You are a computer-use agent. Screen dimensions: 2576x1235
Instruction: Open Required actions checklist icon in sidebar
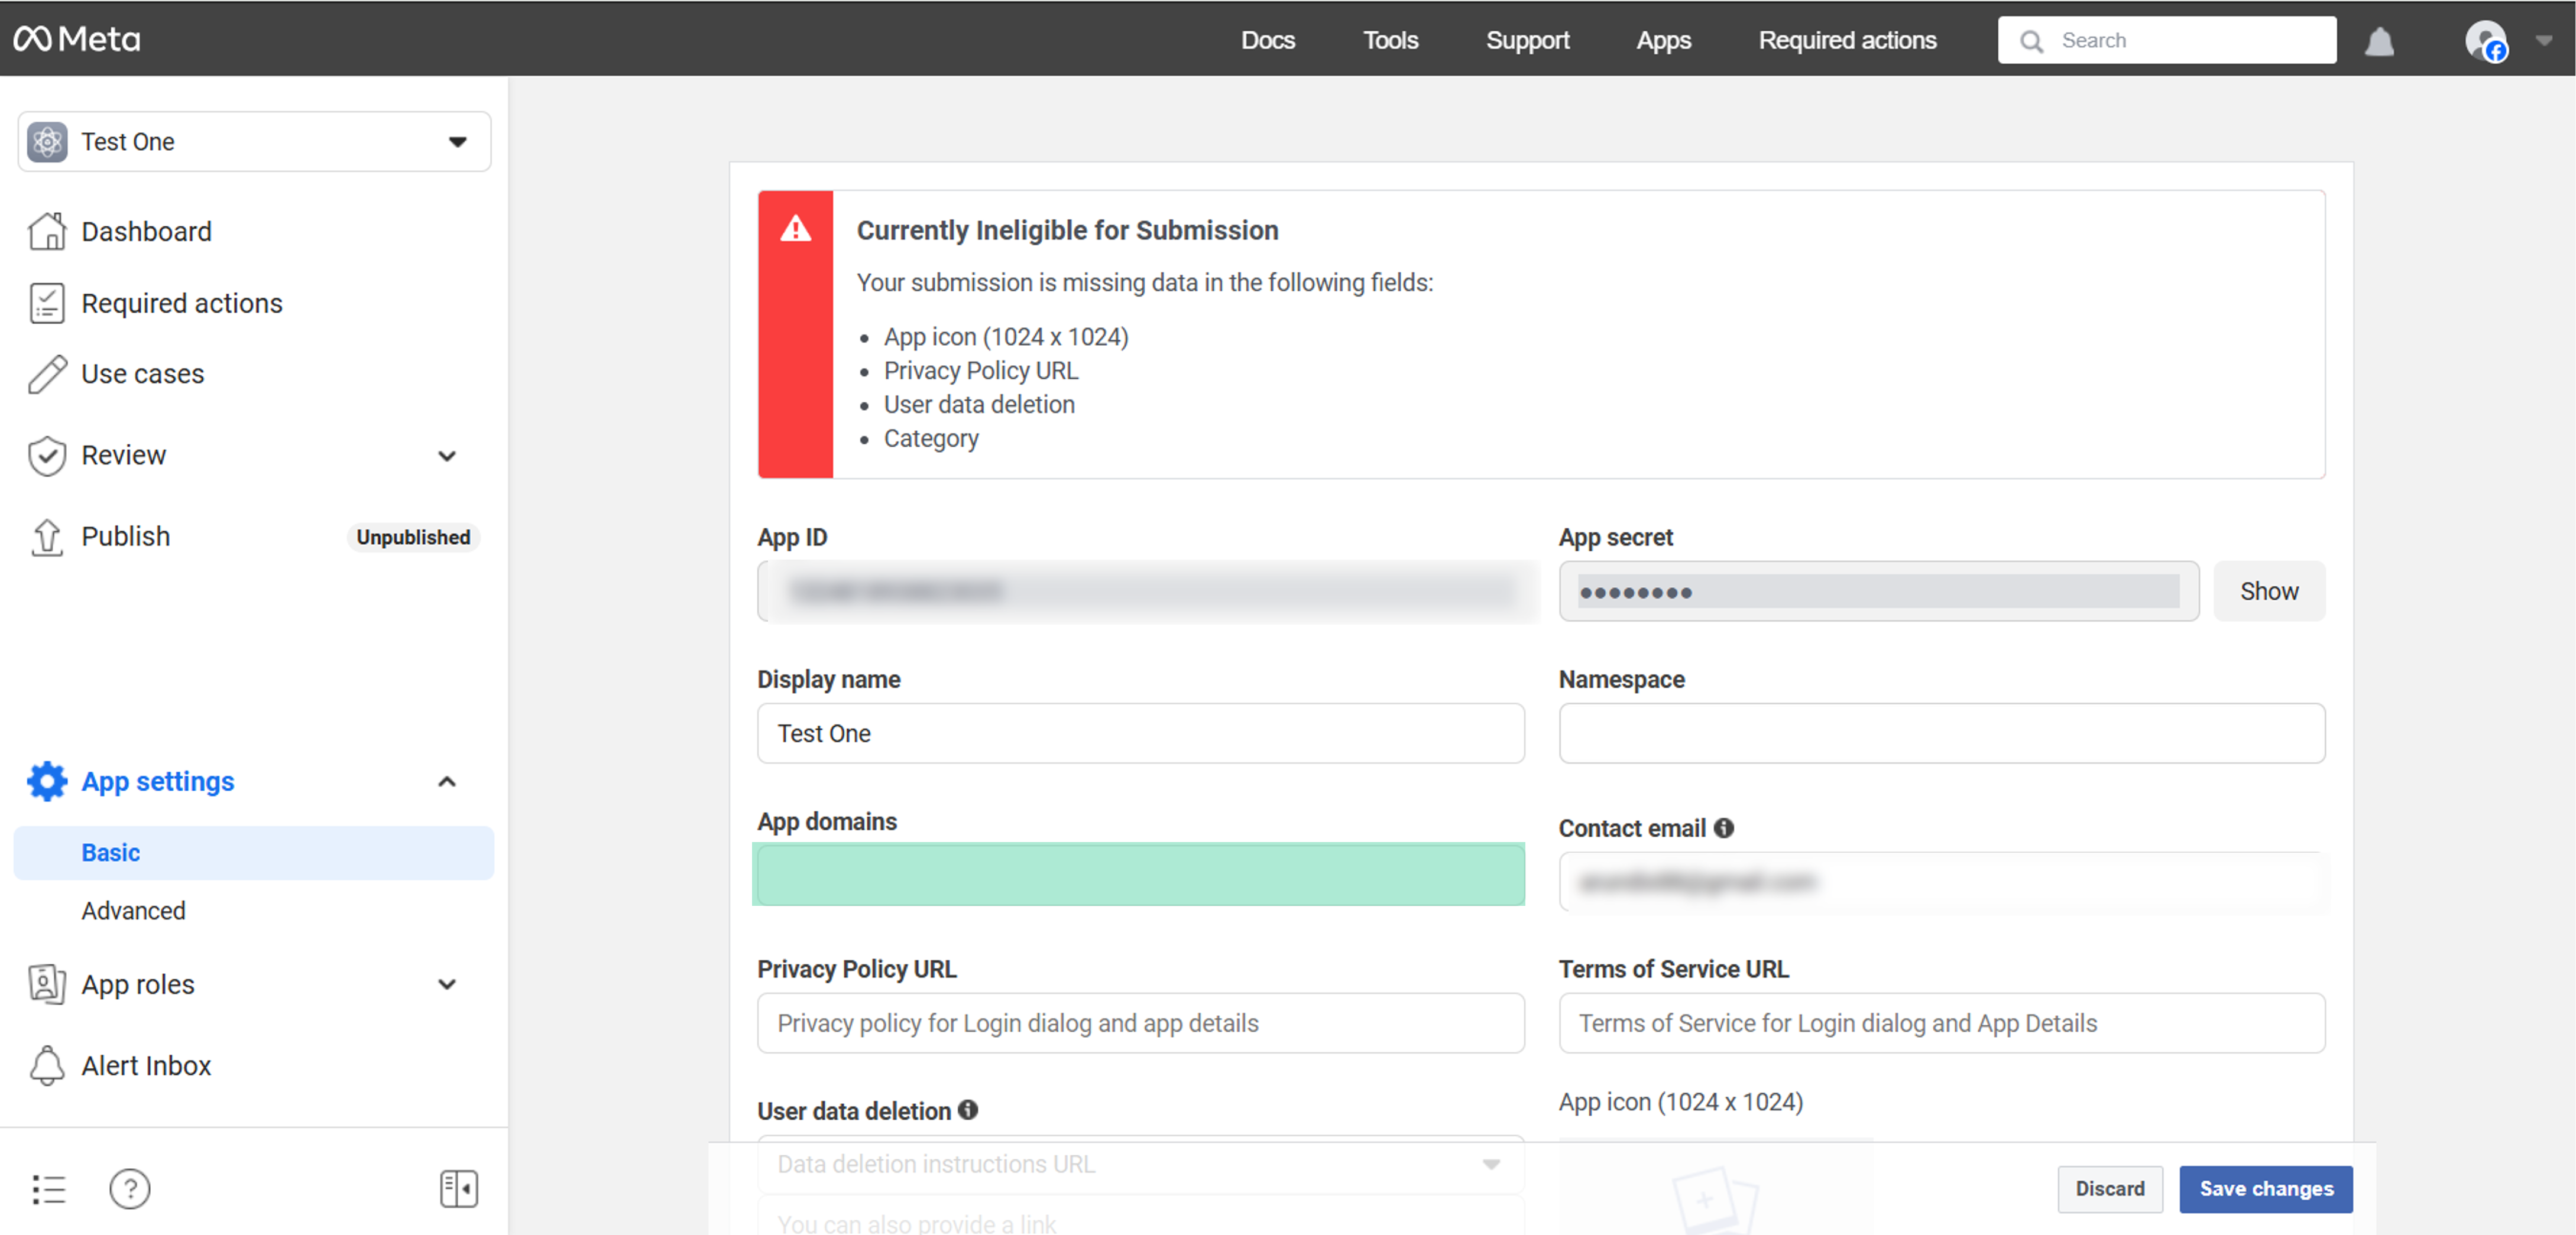click(47, 303)
